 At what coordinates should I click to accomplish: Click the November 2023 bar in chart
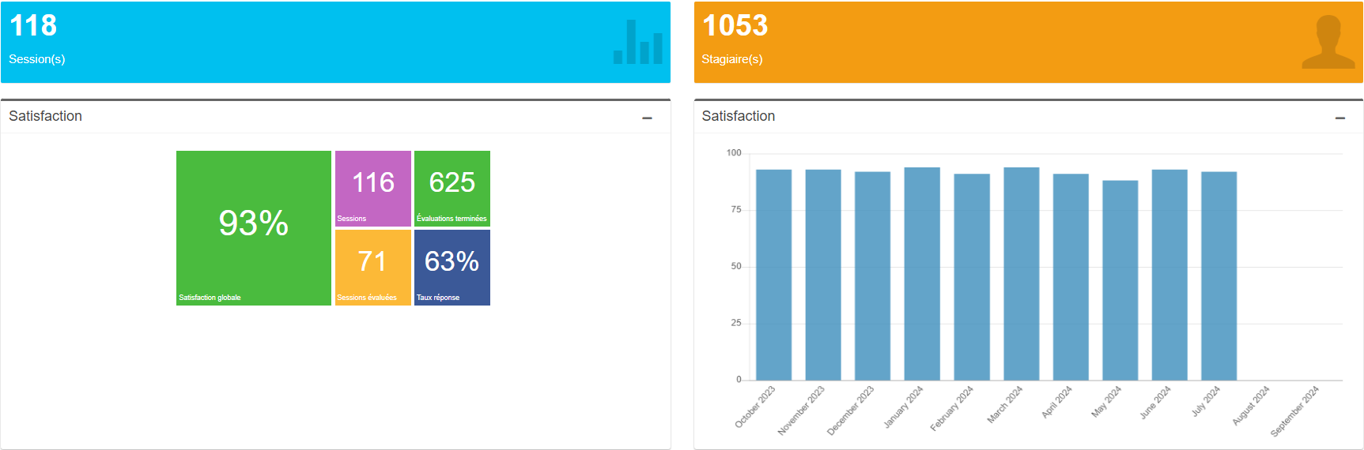click(822, 275)
